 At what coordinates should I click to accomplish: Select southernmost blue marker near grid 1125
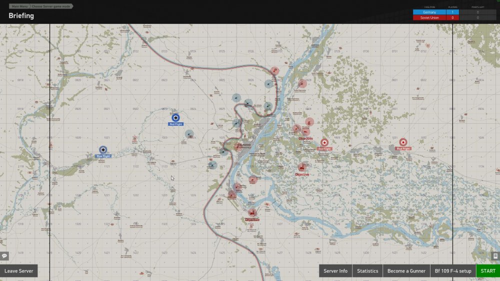pos(212,165)
